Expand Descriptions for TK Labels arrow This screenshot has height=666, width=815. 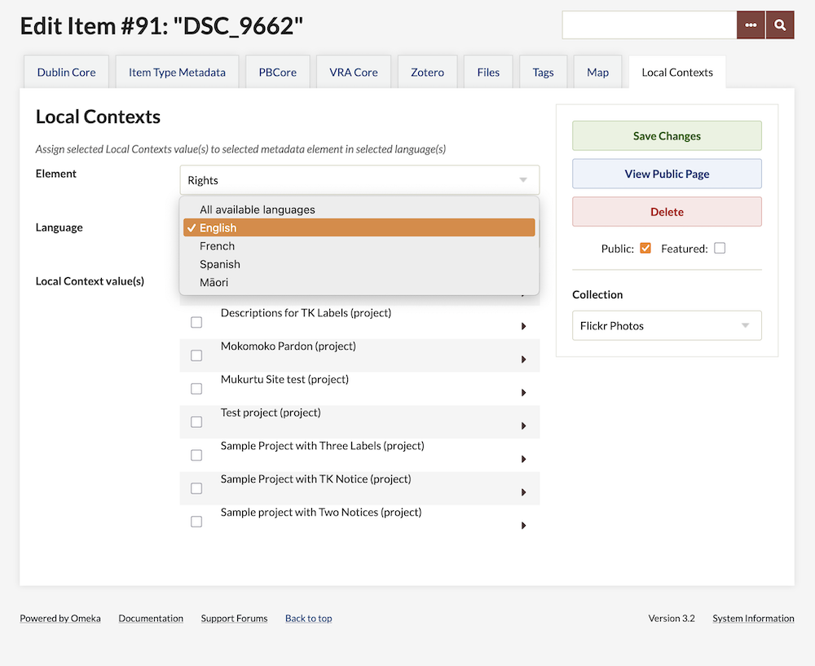pos(523,326)
